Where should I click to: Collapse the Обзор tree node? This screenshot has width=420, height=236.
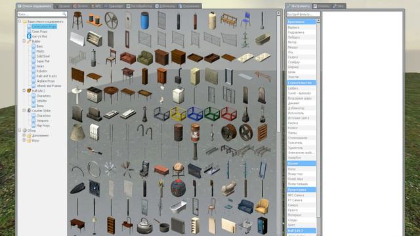(x=20, y=130)
